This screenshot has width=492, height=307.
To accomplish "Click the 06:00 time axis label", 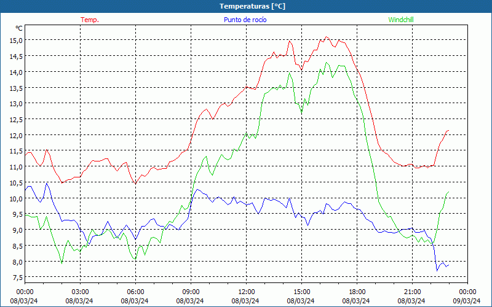I will (135, 292).
